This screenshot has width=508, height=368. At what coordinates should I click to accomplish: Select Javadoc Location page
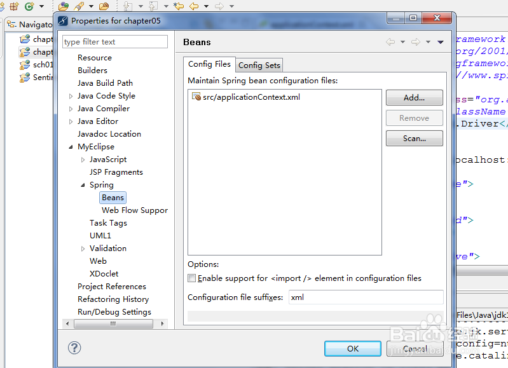coord(109,134)
